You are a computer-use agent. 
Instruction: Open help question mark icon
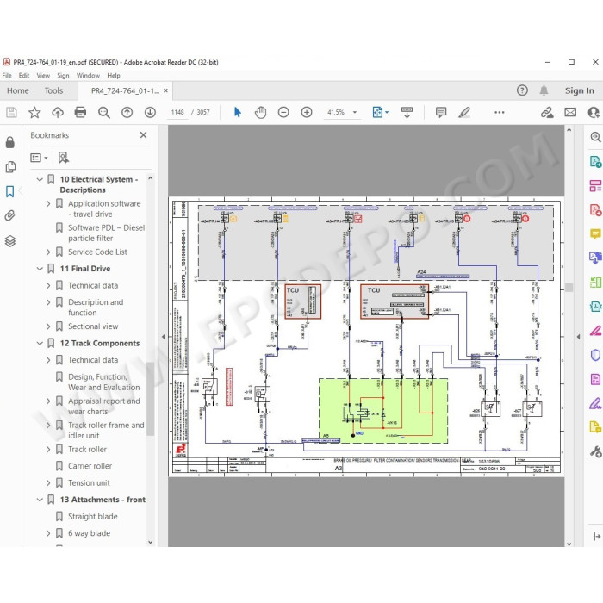[522, 90]
